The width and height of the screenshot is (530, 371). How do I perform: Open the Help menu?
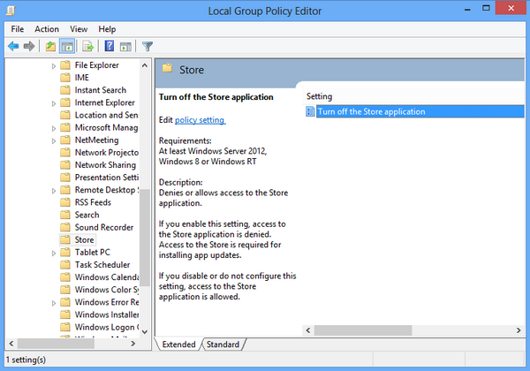tap(107, 29)
